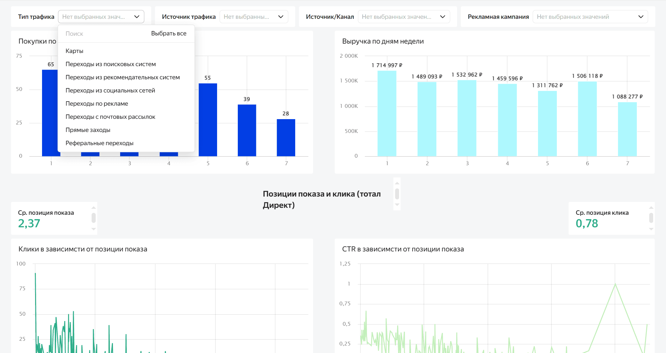Click Выбрать все in the dropdown

[x=168, y=33]
